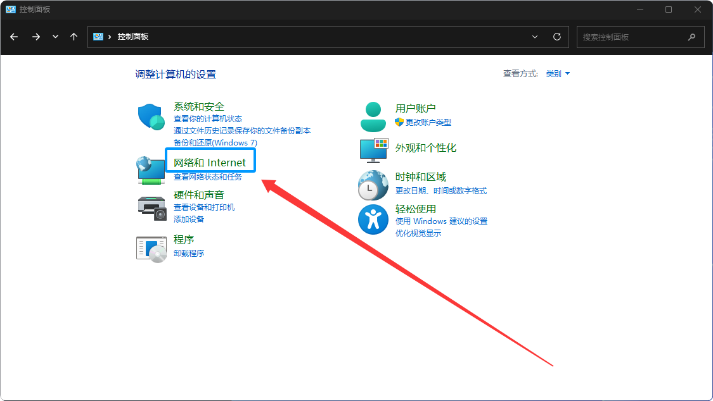Click 更改账户类型 link

428,123
